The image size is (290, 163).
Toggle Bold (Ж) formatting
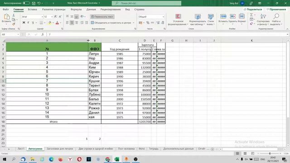24,23
